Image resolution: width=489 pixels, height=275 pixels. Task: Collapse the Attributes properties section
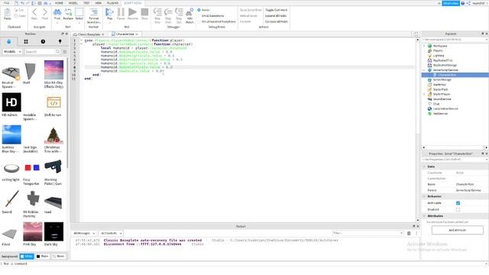(425, 215)
